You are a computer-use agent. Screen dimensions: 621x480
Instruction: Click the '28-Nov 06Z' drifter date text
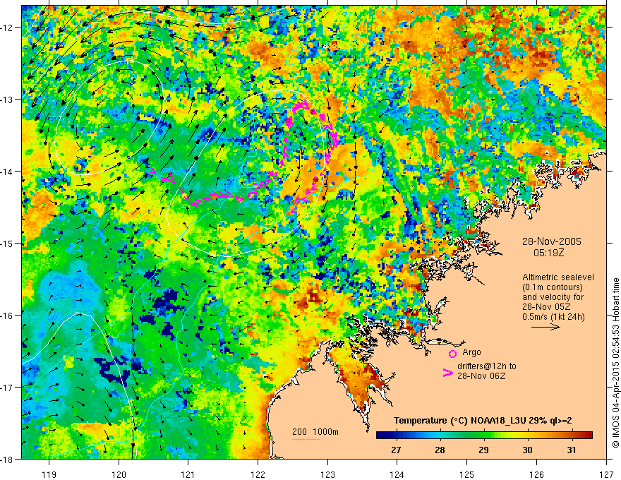(x=481, y=376)
